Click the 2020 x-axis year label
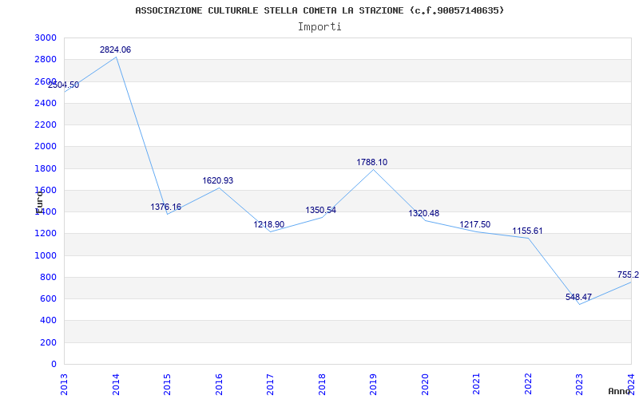639x399 pixels. coord(425,385)
